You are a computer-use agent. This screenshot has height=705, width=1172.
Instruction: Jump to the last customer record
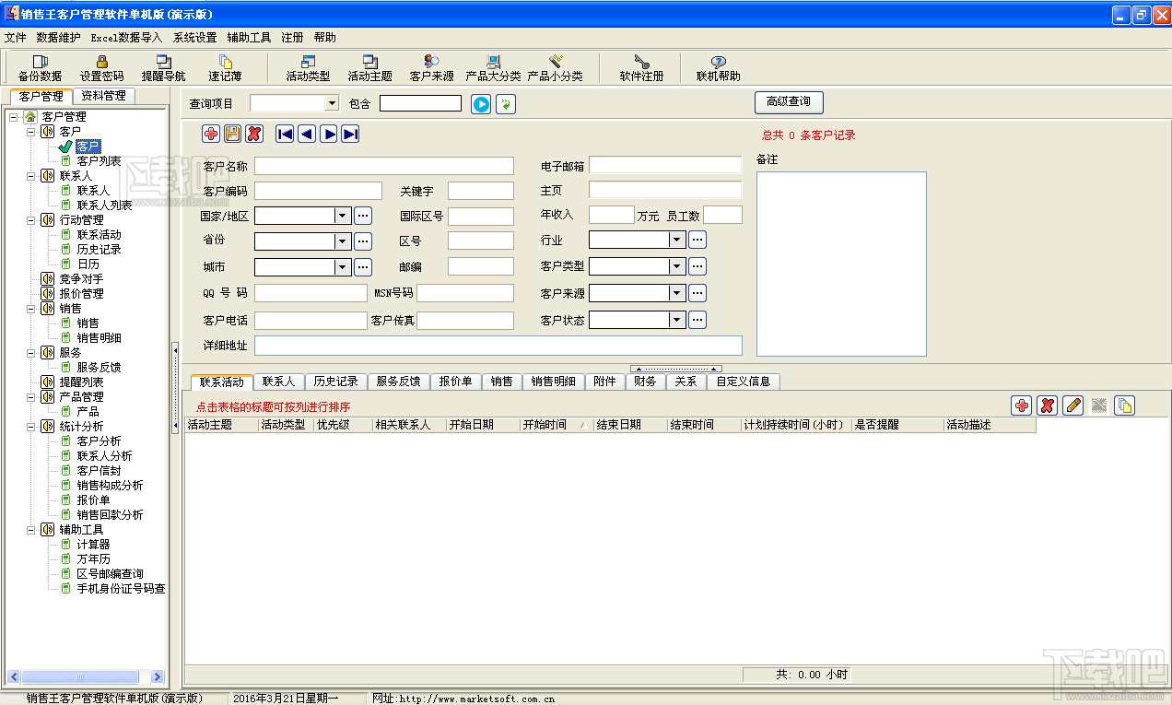pyautogui.click(x=350, y=134)
